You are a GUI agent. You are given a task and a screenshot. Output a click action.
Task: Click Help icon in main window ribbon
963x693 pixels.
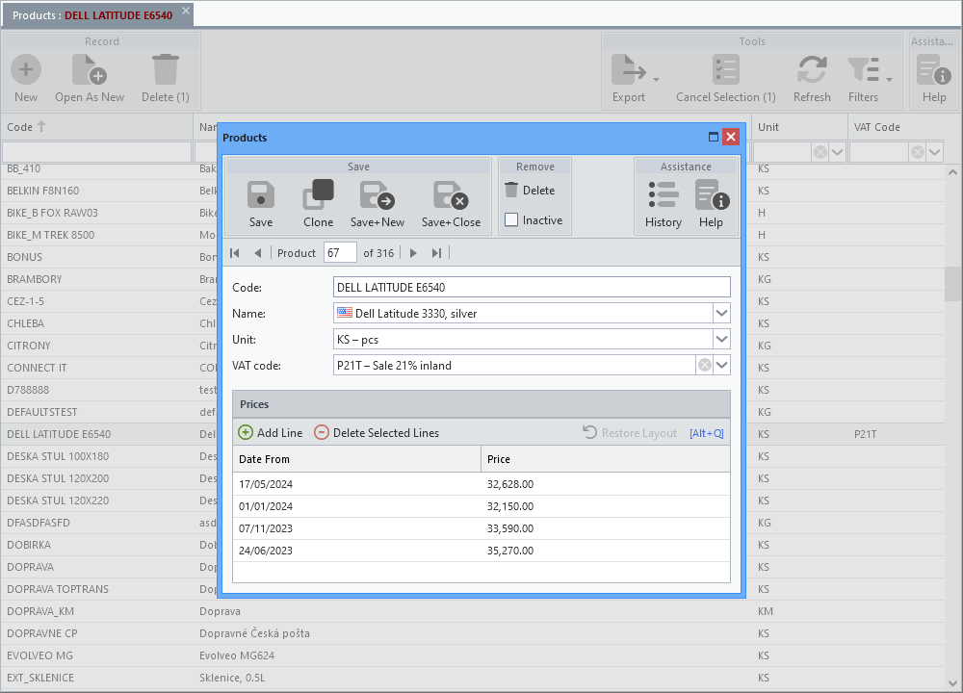pos(934,69)
